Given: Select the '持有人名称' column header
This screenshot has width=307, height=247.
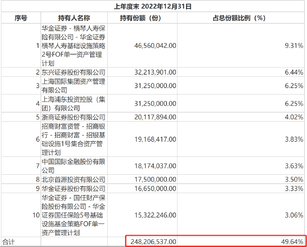Looking at the screenshot, I should pyautogui.click(x=74, y=18).
